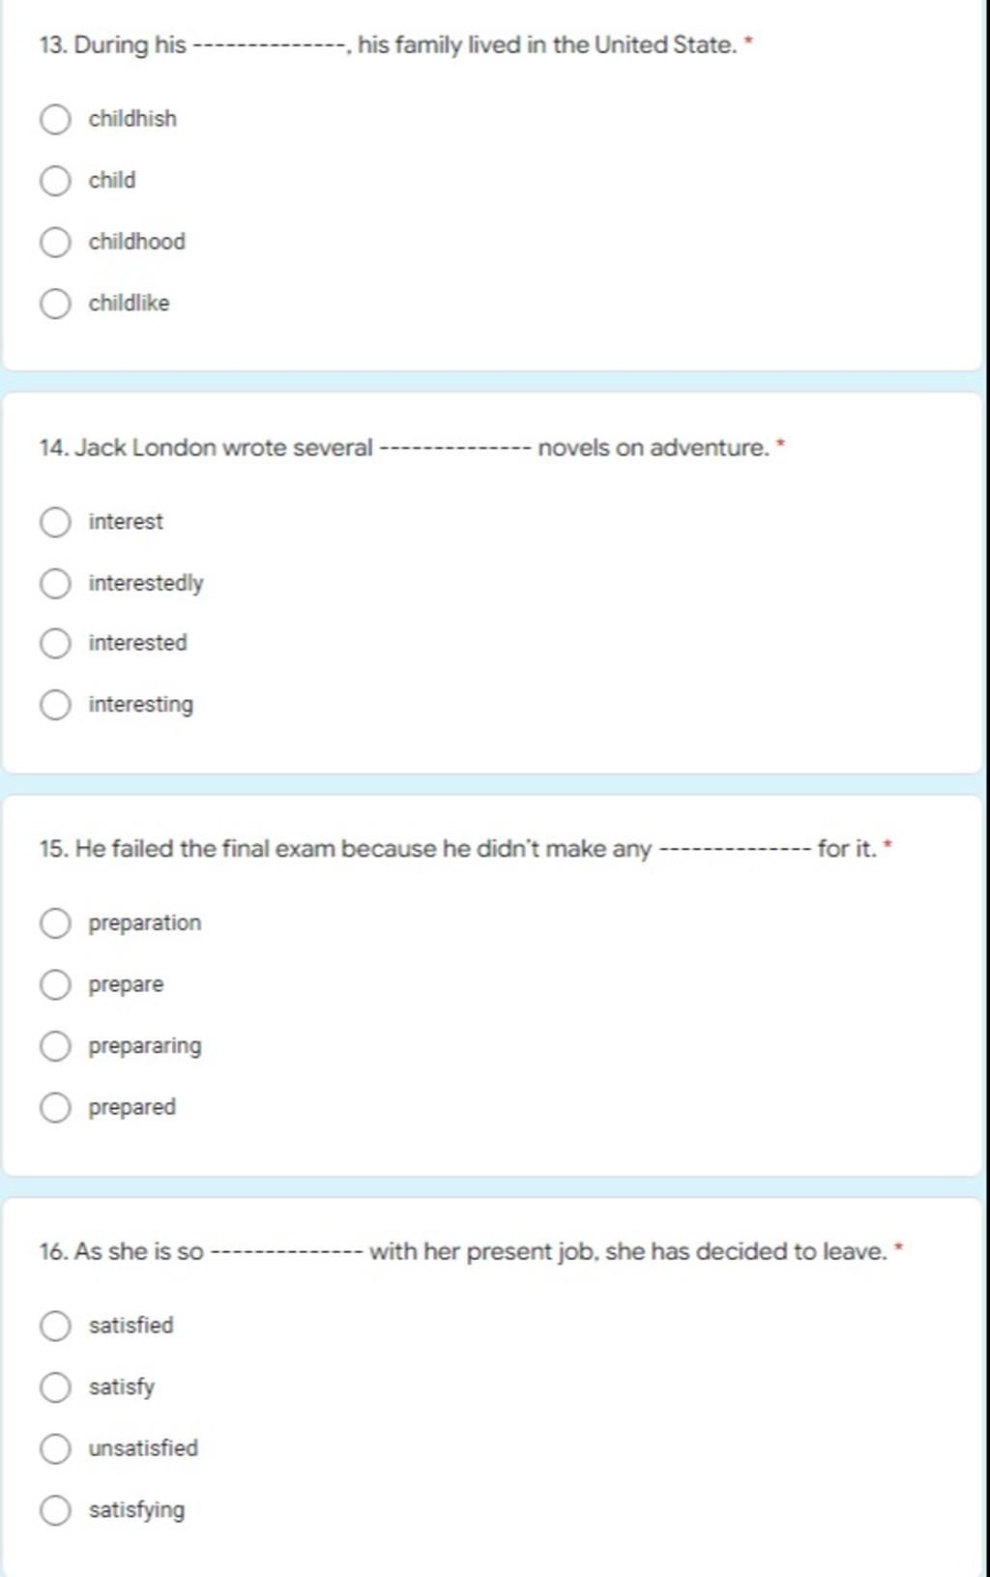Screen dimensions: 990x1577
Task: Select 'interesting' for the Jack London question
Action: [x=55, y=705]
